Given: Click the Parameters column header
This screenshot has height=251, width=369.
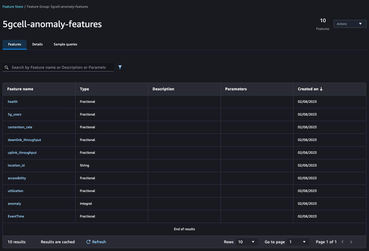Looking at the screenshot, I should [257, 89].
